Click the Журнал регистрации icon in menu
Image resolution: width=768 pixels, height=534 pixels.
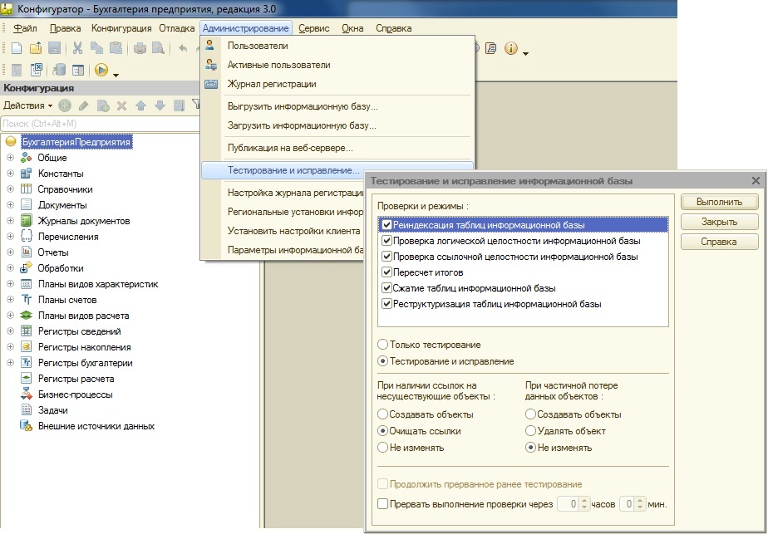point(211,84)
